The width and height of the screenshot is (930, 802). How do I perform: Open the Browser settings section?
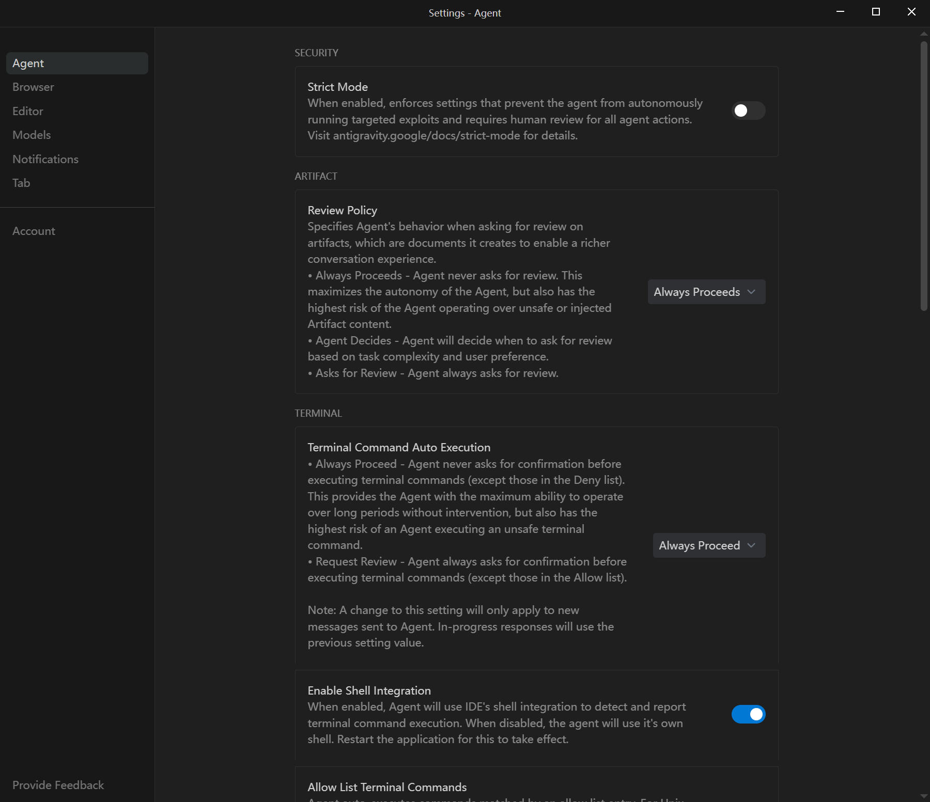tap(33, 87)
